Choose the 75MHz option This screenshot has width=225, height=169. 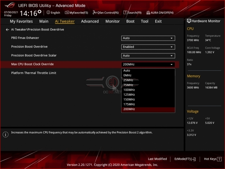148,85
